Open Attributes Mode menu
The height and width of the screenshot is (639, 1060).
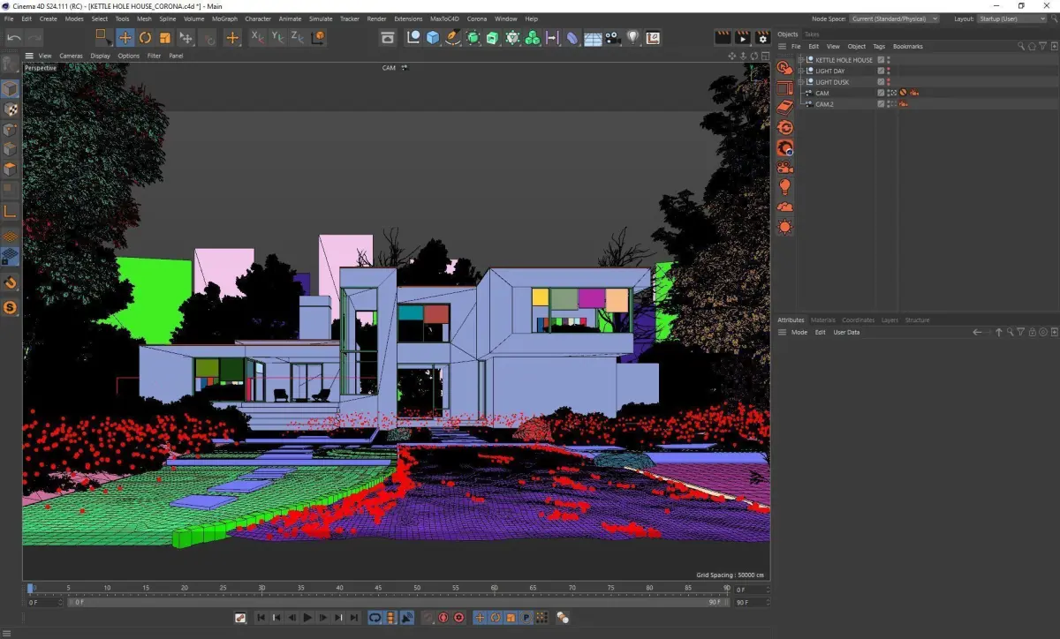[x=799, y=332]
